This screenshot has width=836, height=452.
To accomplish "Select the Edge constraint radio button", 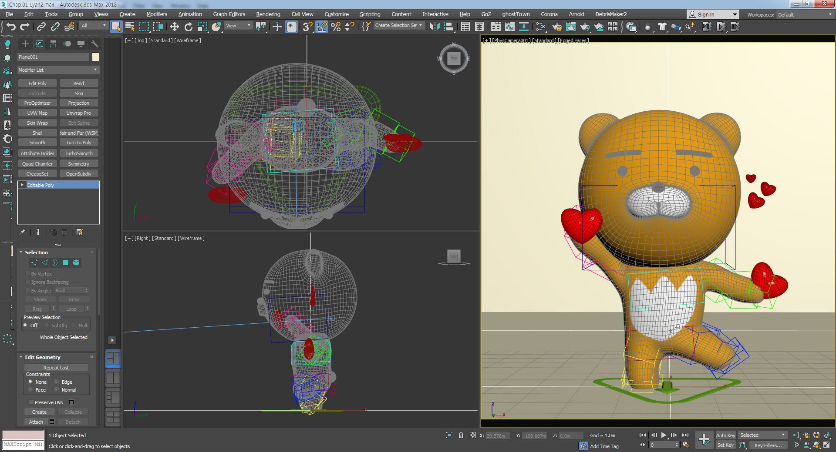I will (57, 382).
